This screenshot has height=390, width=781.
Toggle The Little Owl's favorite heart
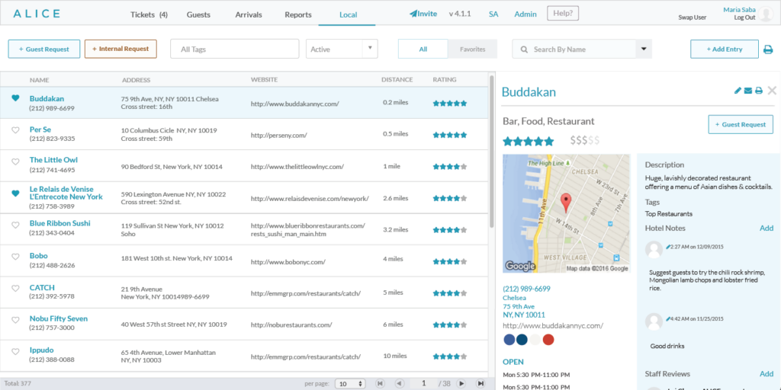click(x=15, y=161)
